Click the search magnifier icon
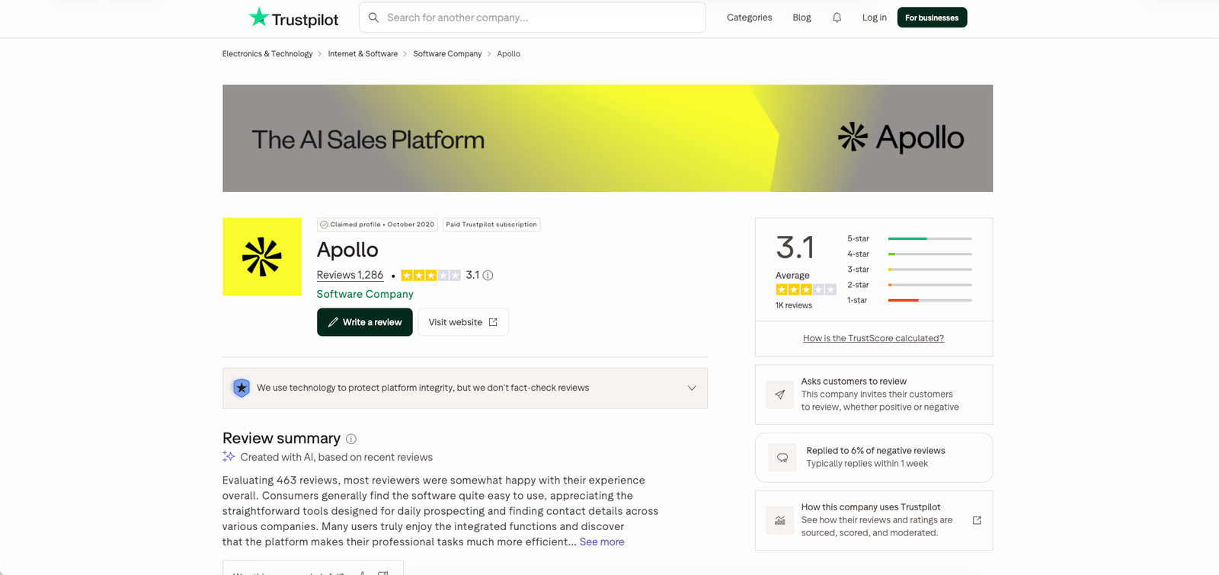This screenshot has height=575, width=1219. coord(373,18)
